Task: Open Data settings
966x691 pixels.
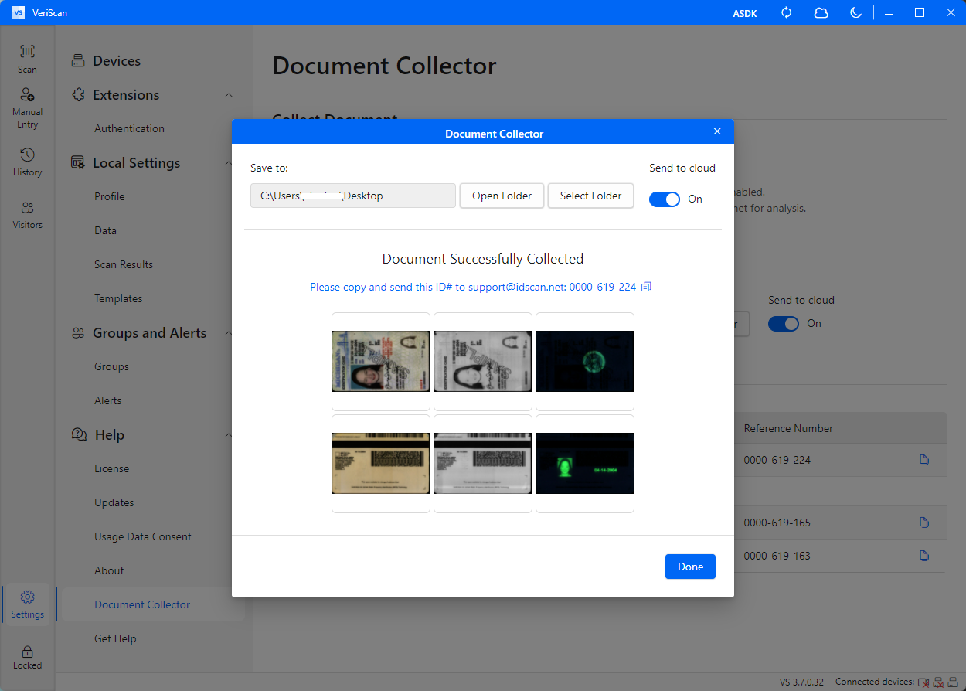Action: coord(106,230)
